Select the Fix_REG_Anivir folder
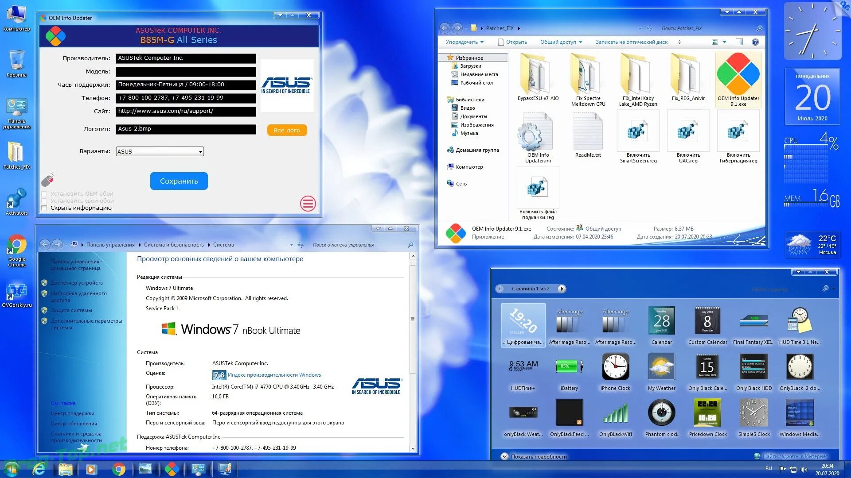The width and height of the screenshot is (851, 478). tap(688, 77)
